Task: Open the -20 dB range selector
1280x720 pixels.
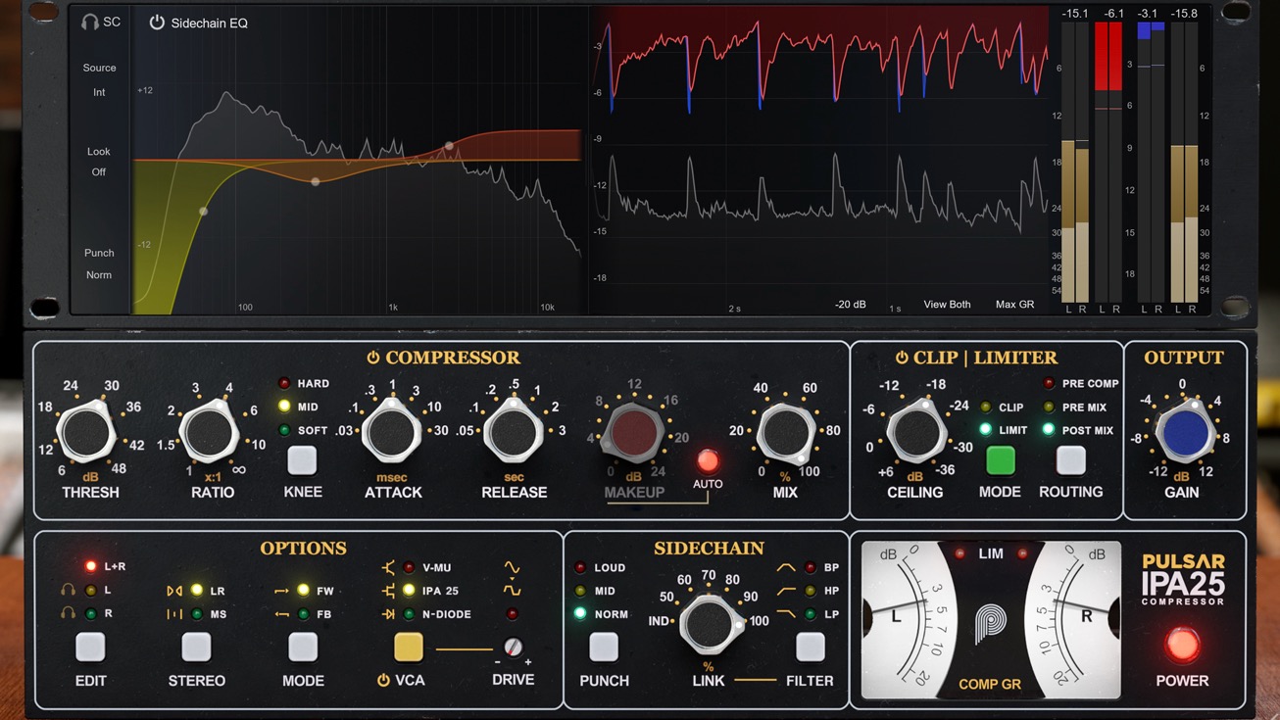Action: [x=850, y=305]
